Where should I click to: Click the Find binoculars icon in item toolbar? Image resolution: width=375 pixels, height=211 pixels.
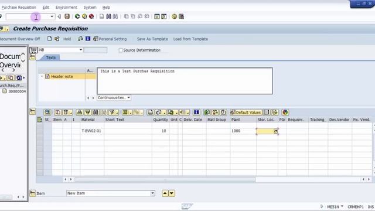(x=96, y=112)
